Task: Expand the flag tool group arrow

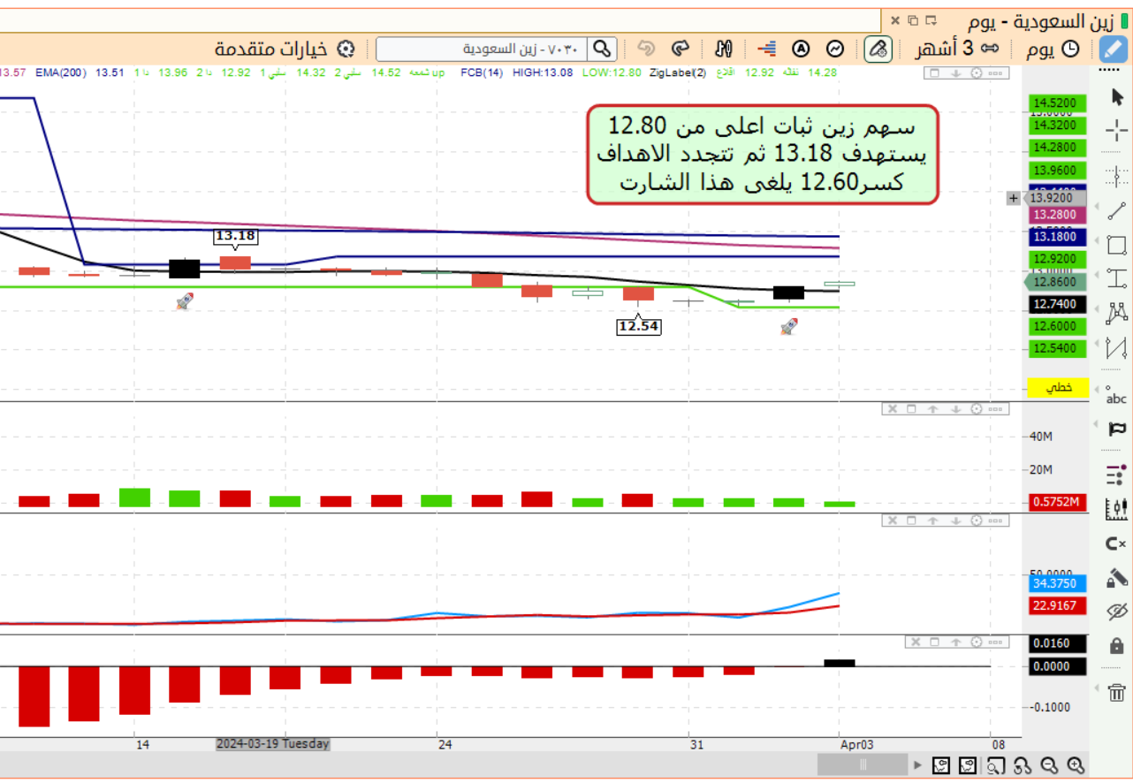Action: pos(1099,429)
